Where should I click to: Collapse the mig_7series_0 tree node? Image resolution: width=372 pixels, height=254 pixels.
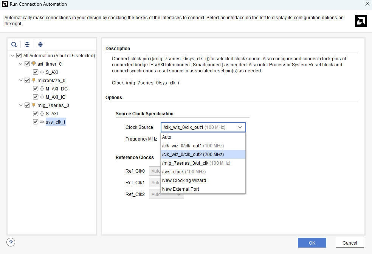(x=21, y=106)
